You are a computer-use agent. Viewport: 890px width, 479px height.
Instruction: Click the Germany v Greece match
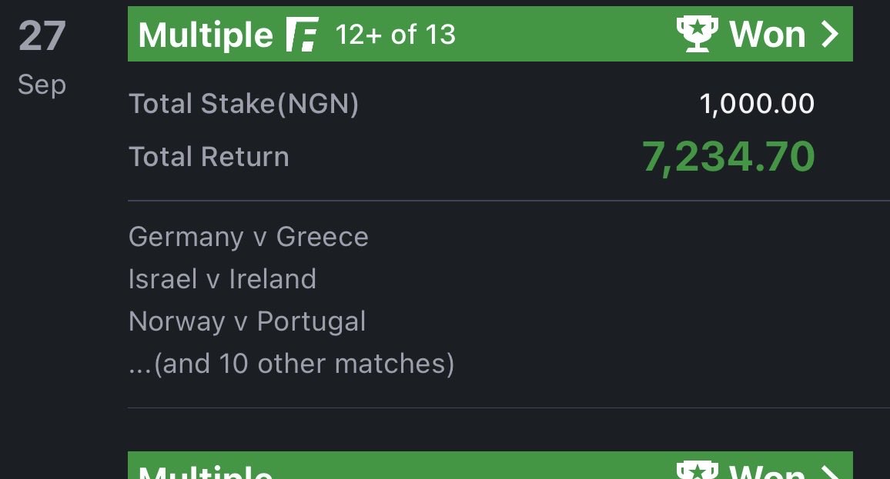point(249,236)
